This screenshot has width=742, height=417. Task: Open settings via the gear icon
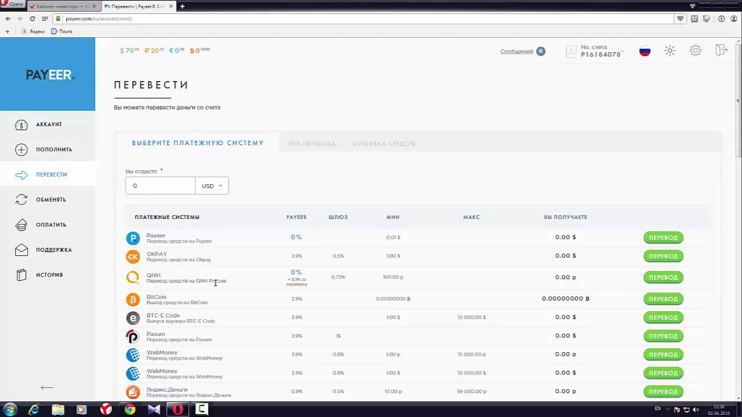coord(696,51)
